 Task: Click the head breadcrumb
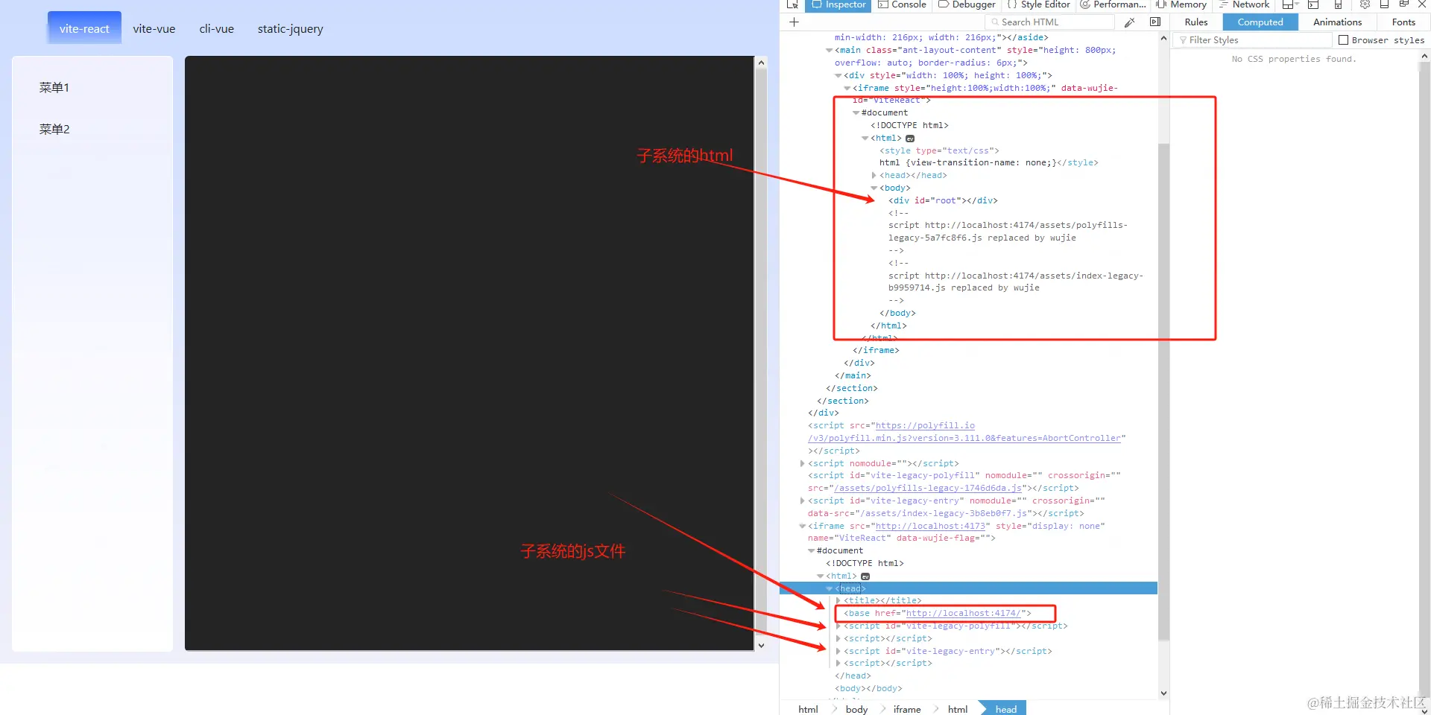1005,709
